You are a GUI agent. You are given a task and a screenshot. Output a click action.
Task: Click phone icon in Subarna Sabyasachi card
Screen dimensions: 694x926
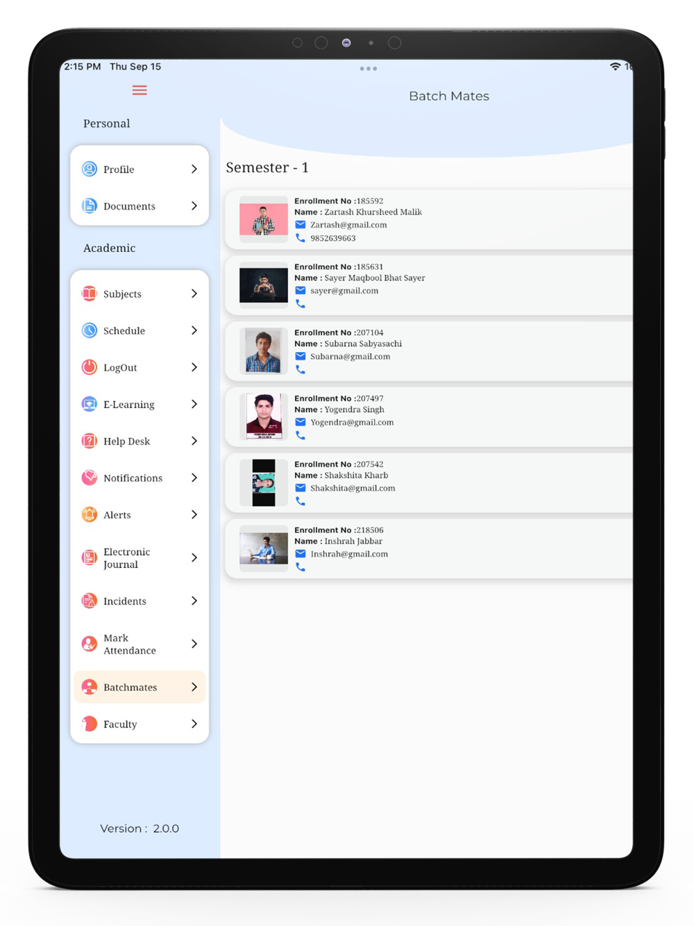[301, 369]
